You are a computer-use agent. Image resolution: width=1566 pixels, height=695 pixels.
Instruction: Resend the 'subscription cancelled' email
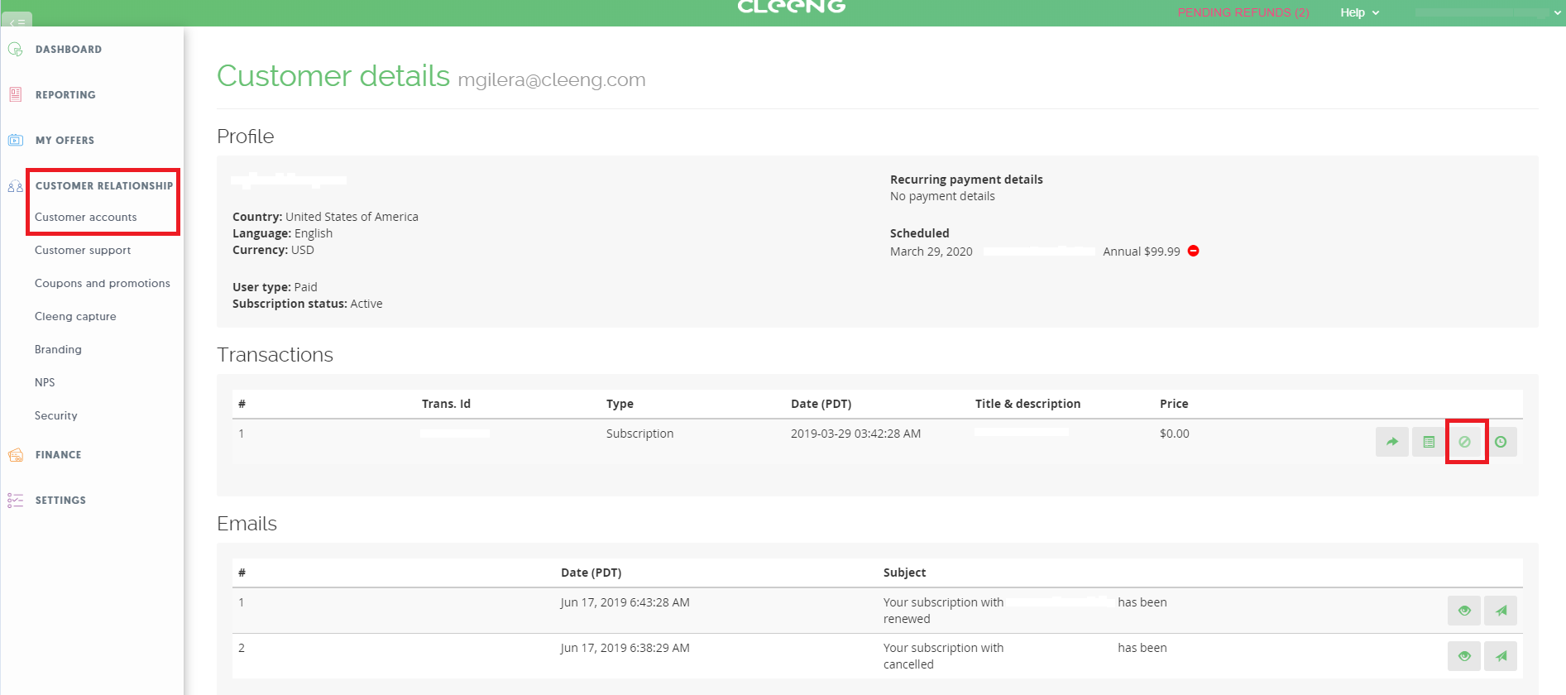click(1501, 656)
